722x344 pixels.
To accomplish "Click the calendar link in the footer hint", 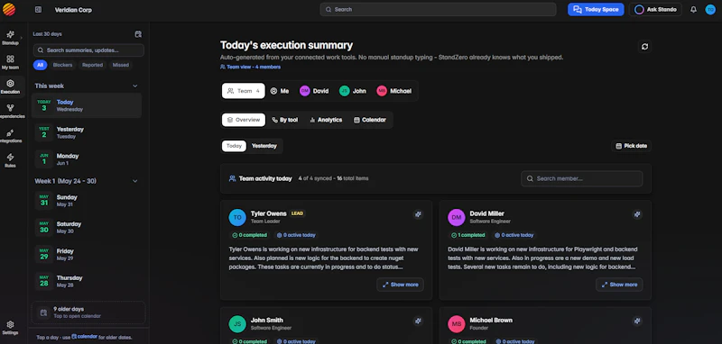I will click(x=84, y=337).
